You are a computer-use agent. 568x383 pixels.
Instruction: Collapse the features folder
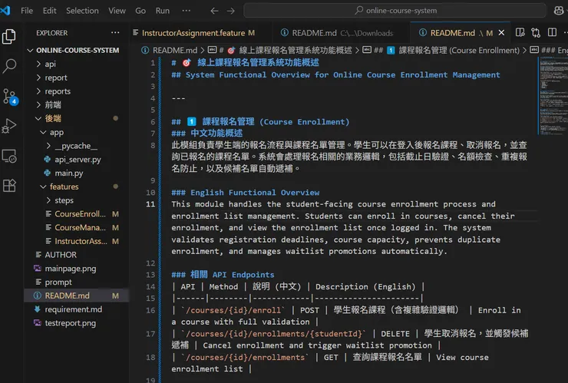[64, 187]
